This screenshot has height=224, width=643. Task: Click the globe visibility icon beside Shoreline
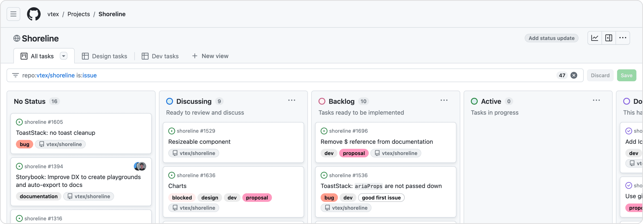coord(17,38)
